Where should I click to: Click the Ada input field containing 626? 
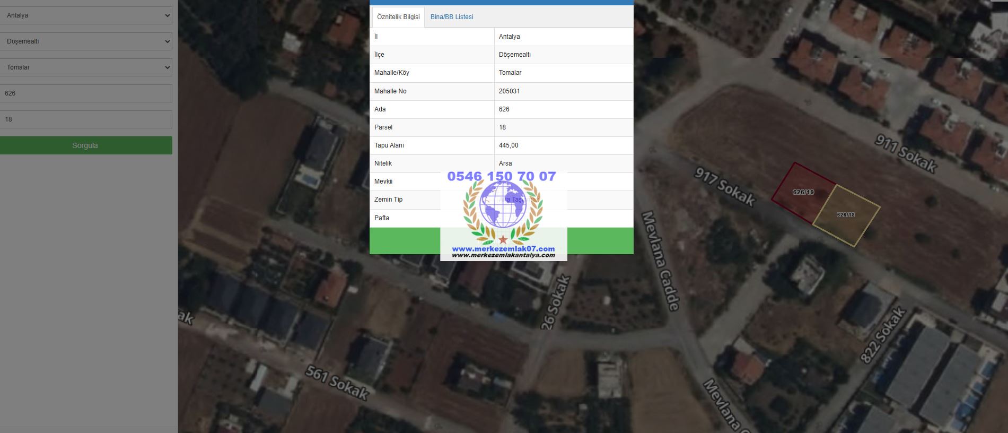click(86, 93)
